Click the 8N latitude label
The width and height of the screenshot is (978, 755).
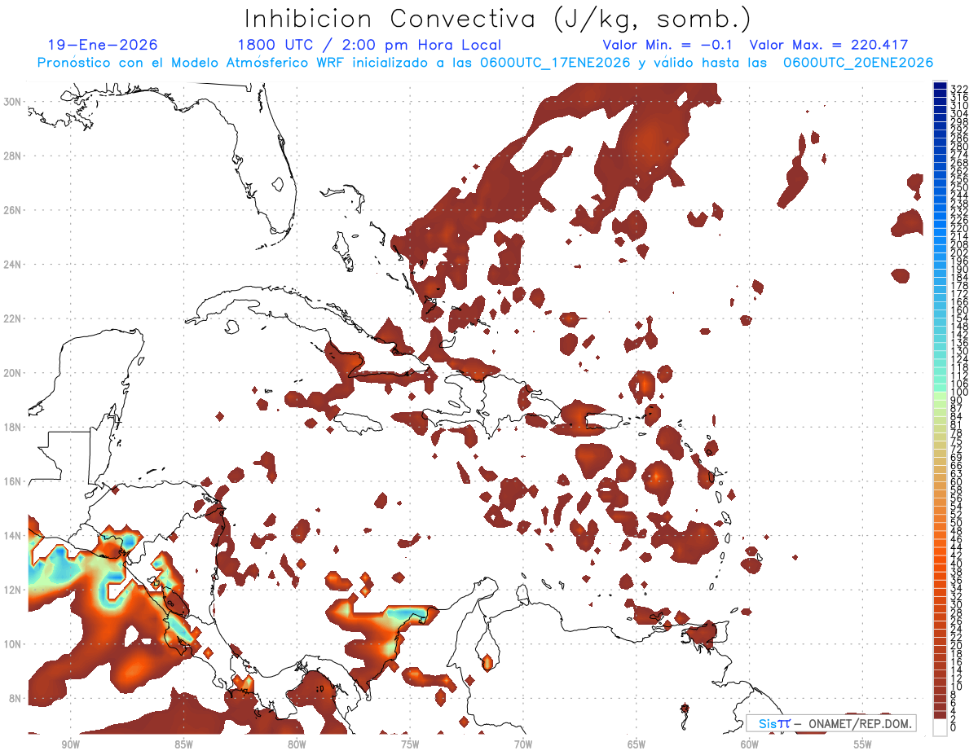[x=15, y=698]
